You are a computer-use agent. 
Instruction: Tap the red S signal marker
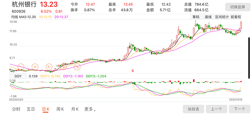(x=133, y=71)
